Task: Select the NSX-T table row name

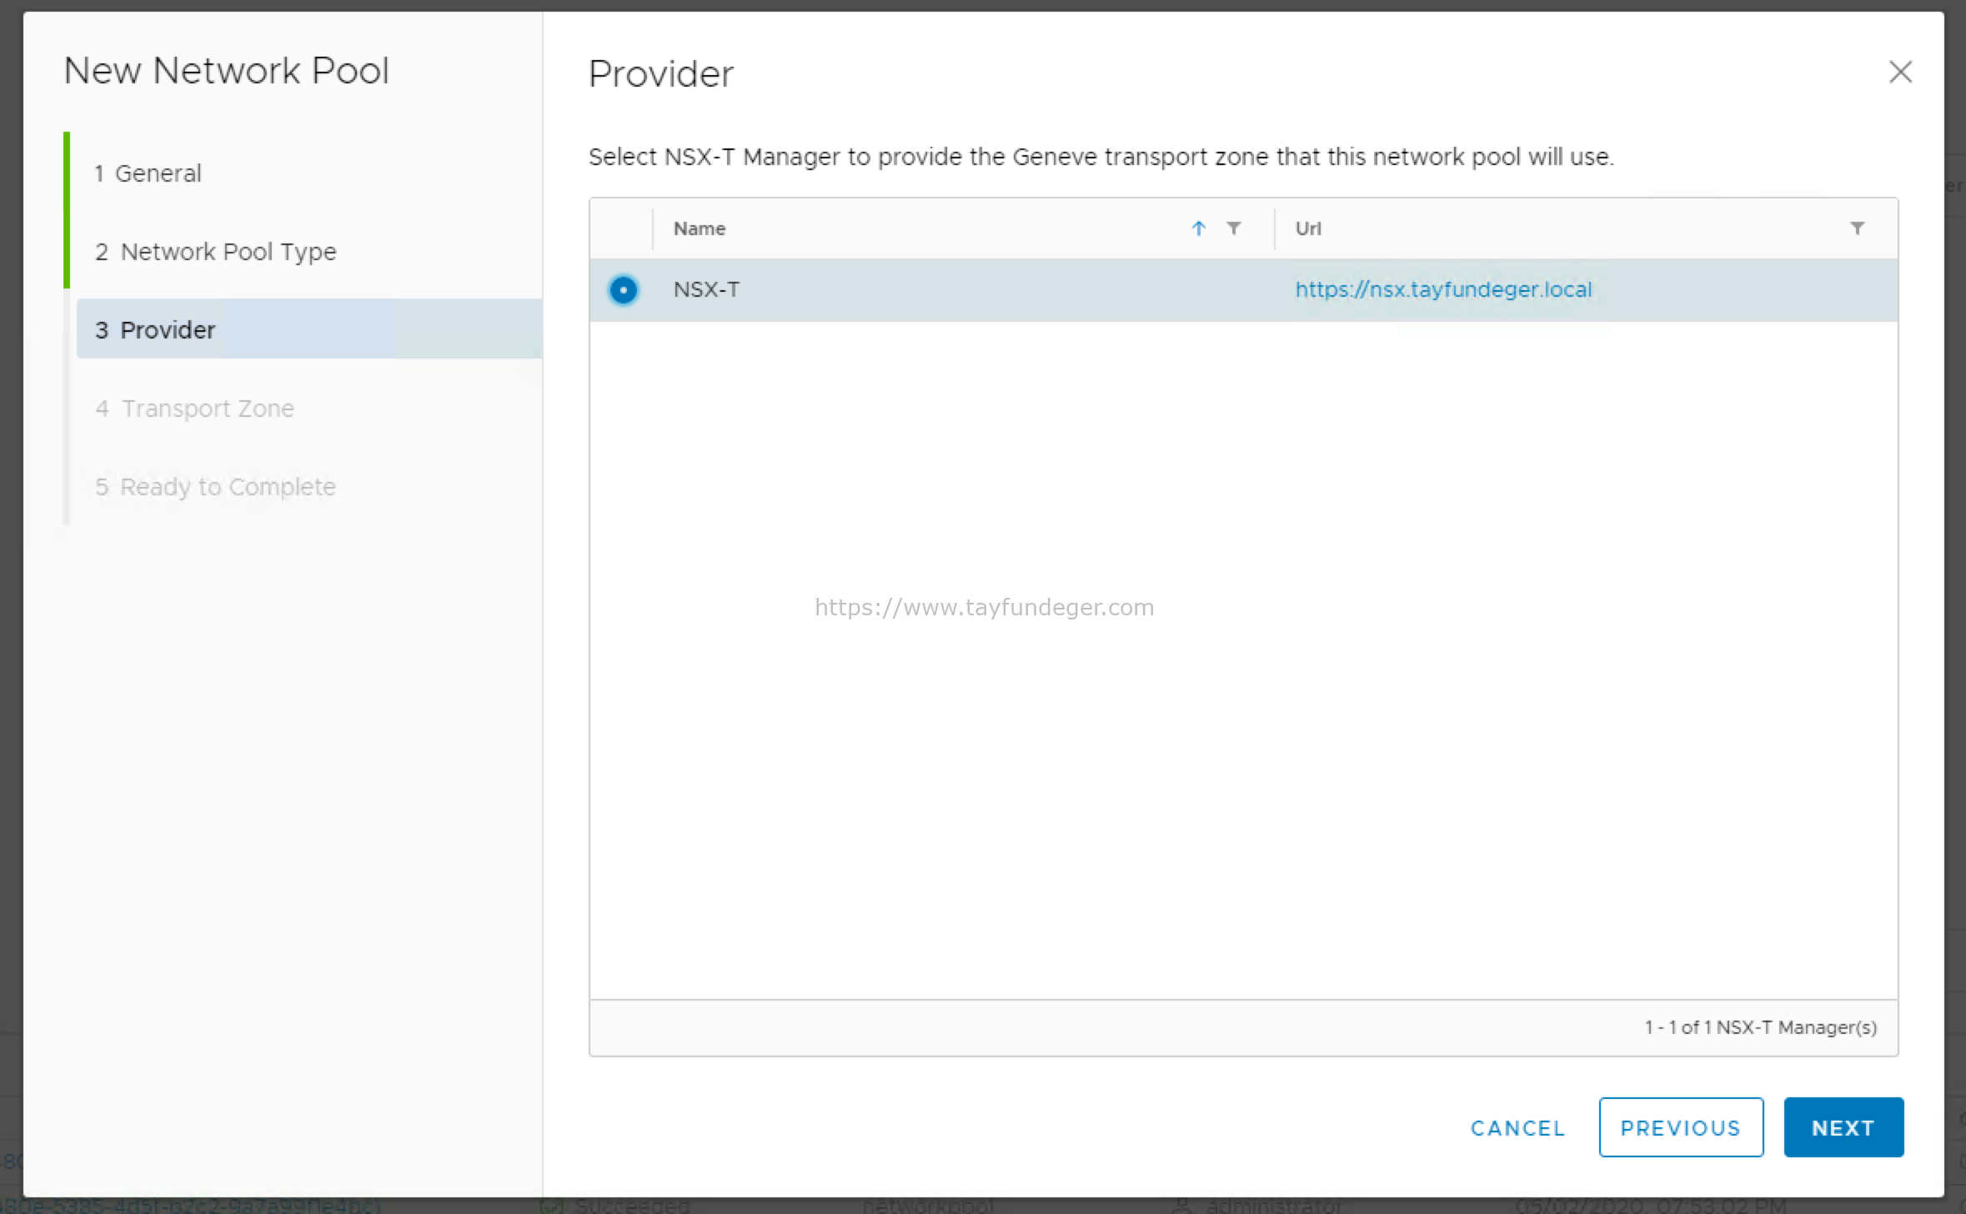Action: 706,289
